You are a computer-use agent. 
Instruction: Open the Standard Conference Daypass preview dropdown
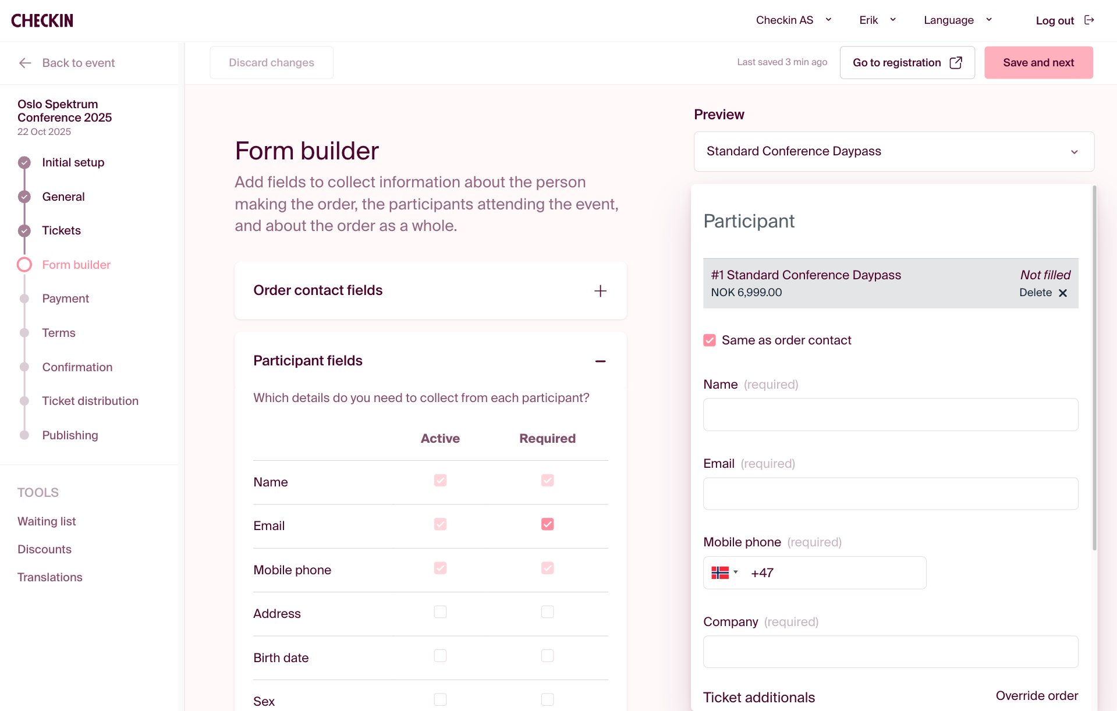tap(893, 152)
